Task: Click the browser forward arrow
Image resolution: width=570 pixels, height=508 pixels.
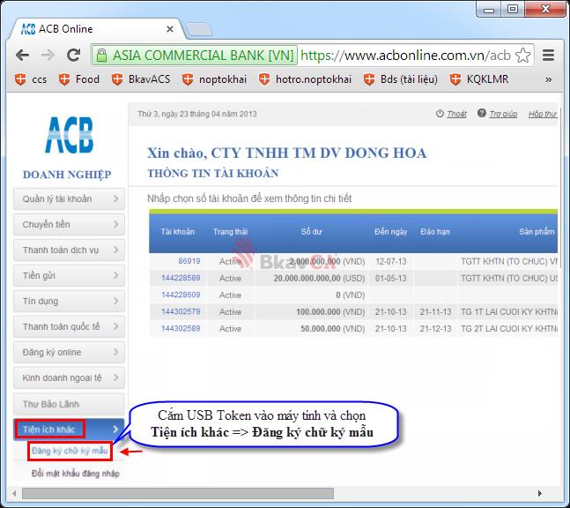Action: click(48, 55)
